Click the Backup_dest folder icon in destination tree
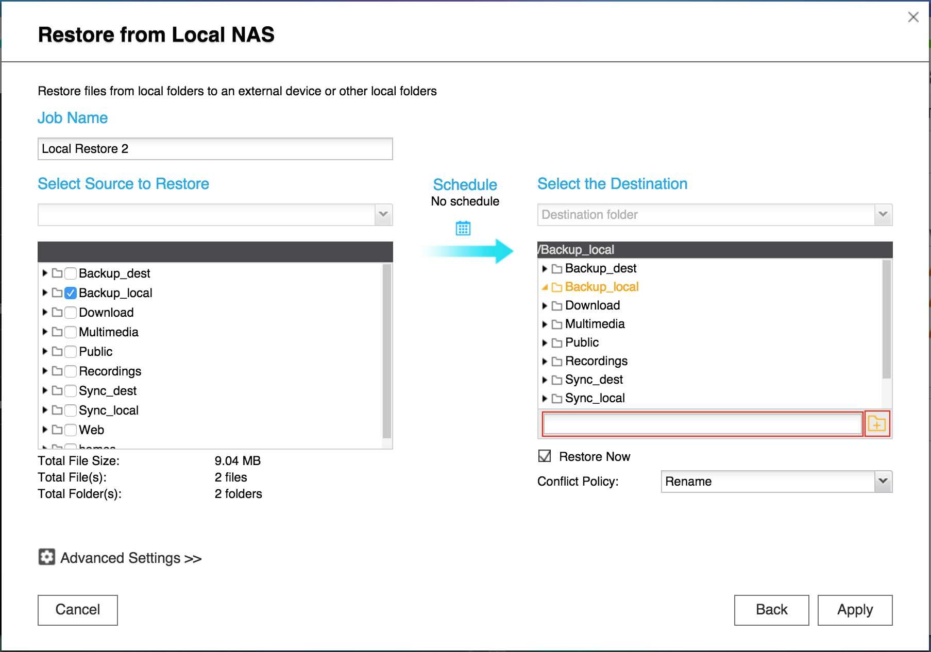 point(557,268)
